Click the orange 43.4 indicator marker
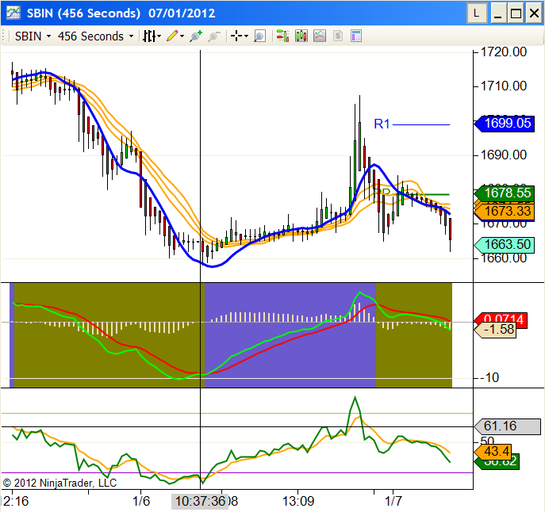This screenshot has width=545, height=512. (x=493, y=452)
